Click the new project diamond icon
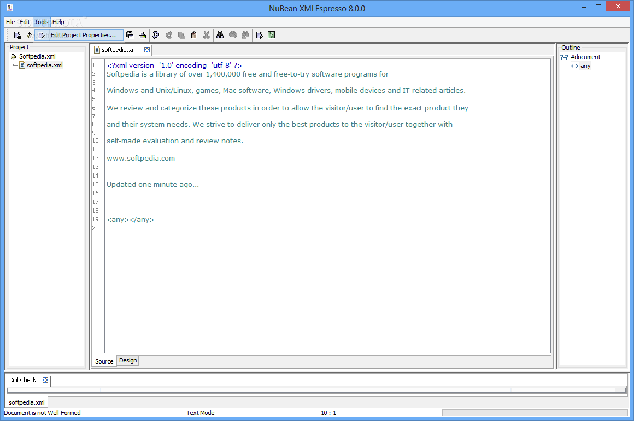 click(30, 35)
